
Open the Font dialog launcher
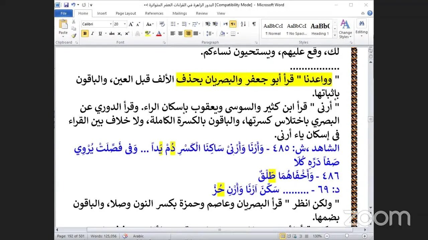click(164, 43)
